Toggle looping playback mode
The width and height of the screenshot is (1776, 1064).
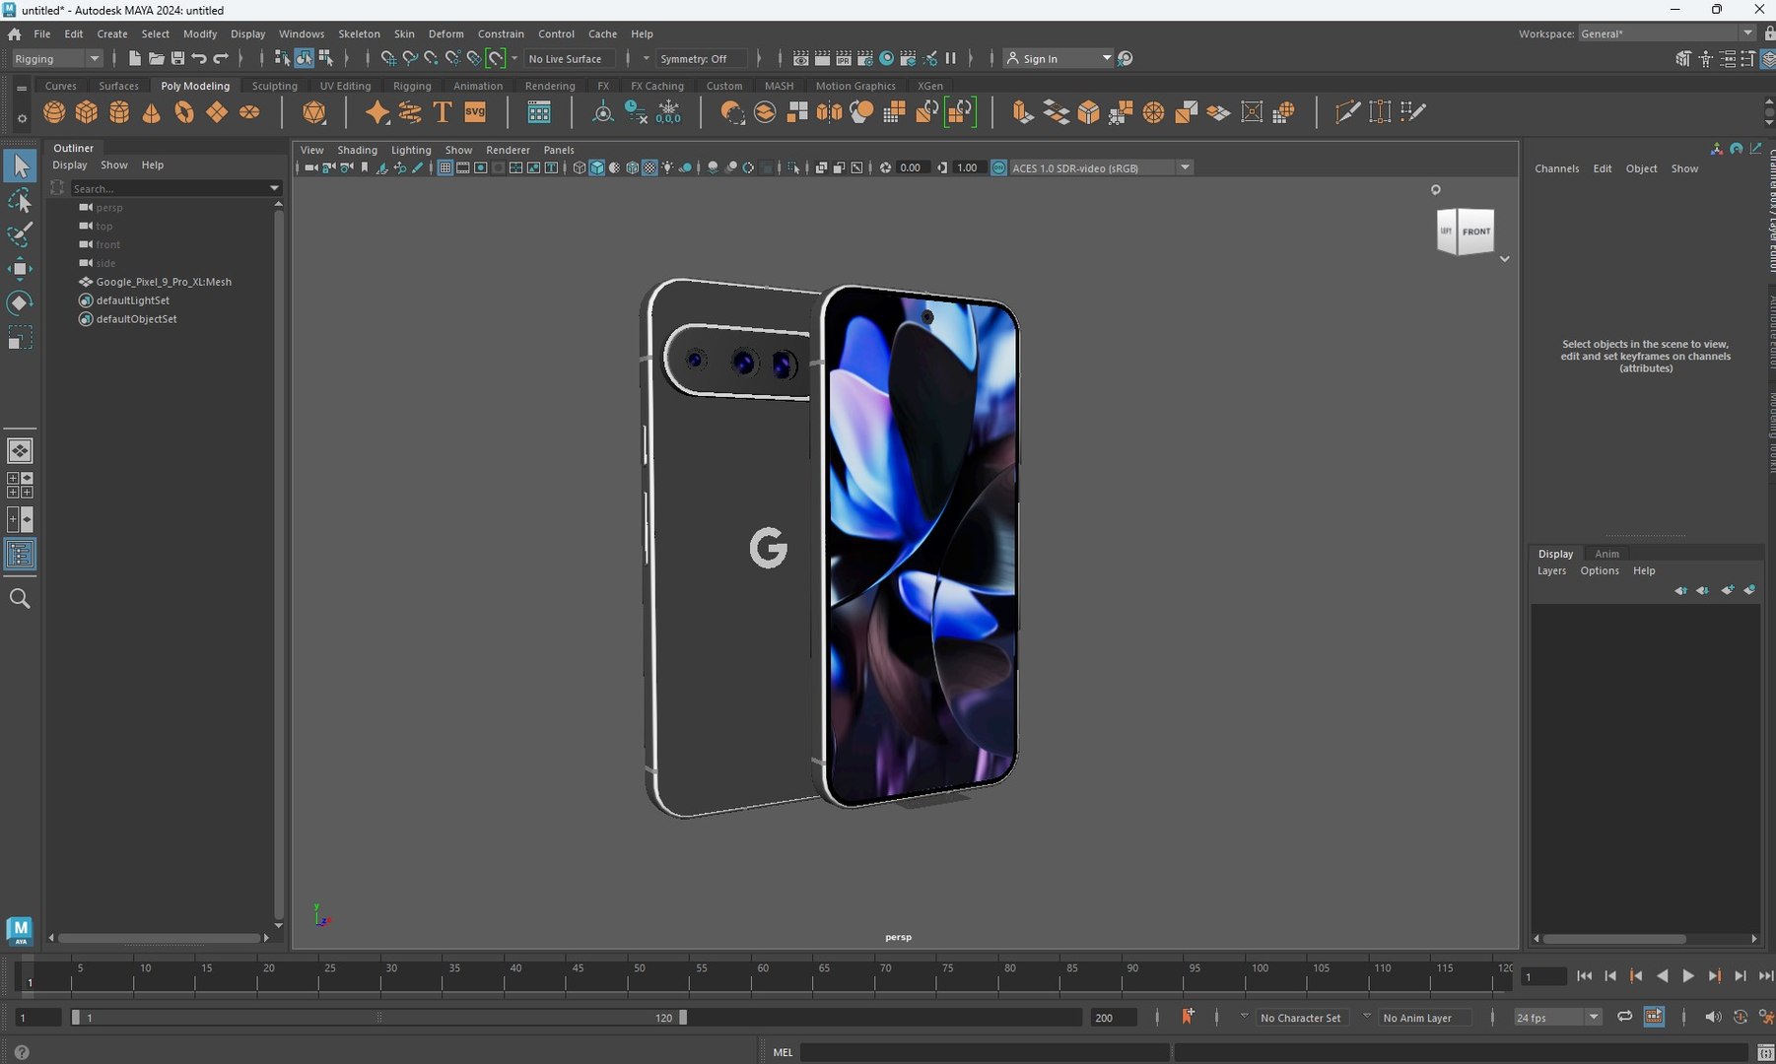(1624, 1017)
